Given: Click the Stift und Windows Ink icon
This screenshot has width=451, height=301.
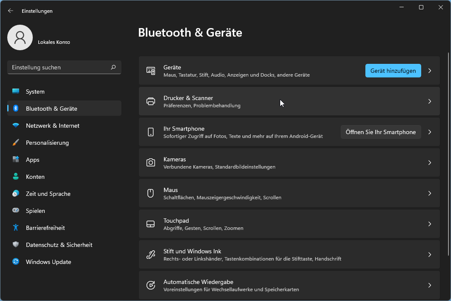Looking at the screenshot, I should coord(151,255).
